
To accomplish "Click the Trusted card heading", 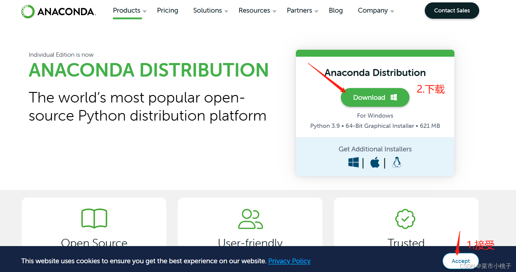I will tap(406, 242).
